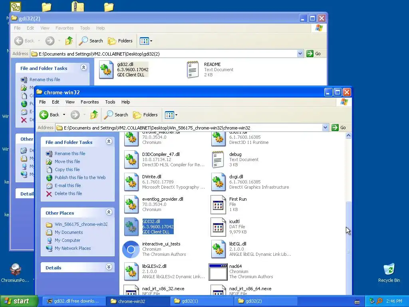The height and width of the screenshot is (307, 409).
Task: Click vertical scrollbar thumb in chrome-win32
Action: point(348,248)
